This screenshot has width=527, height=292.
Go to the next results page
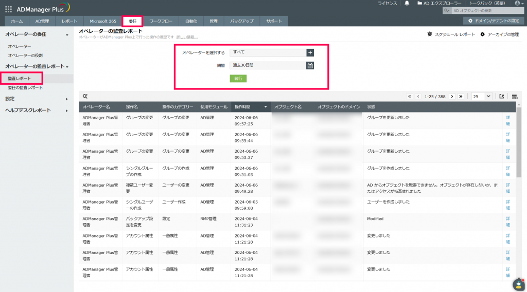click(x=452, y=96)
